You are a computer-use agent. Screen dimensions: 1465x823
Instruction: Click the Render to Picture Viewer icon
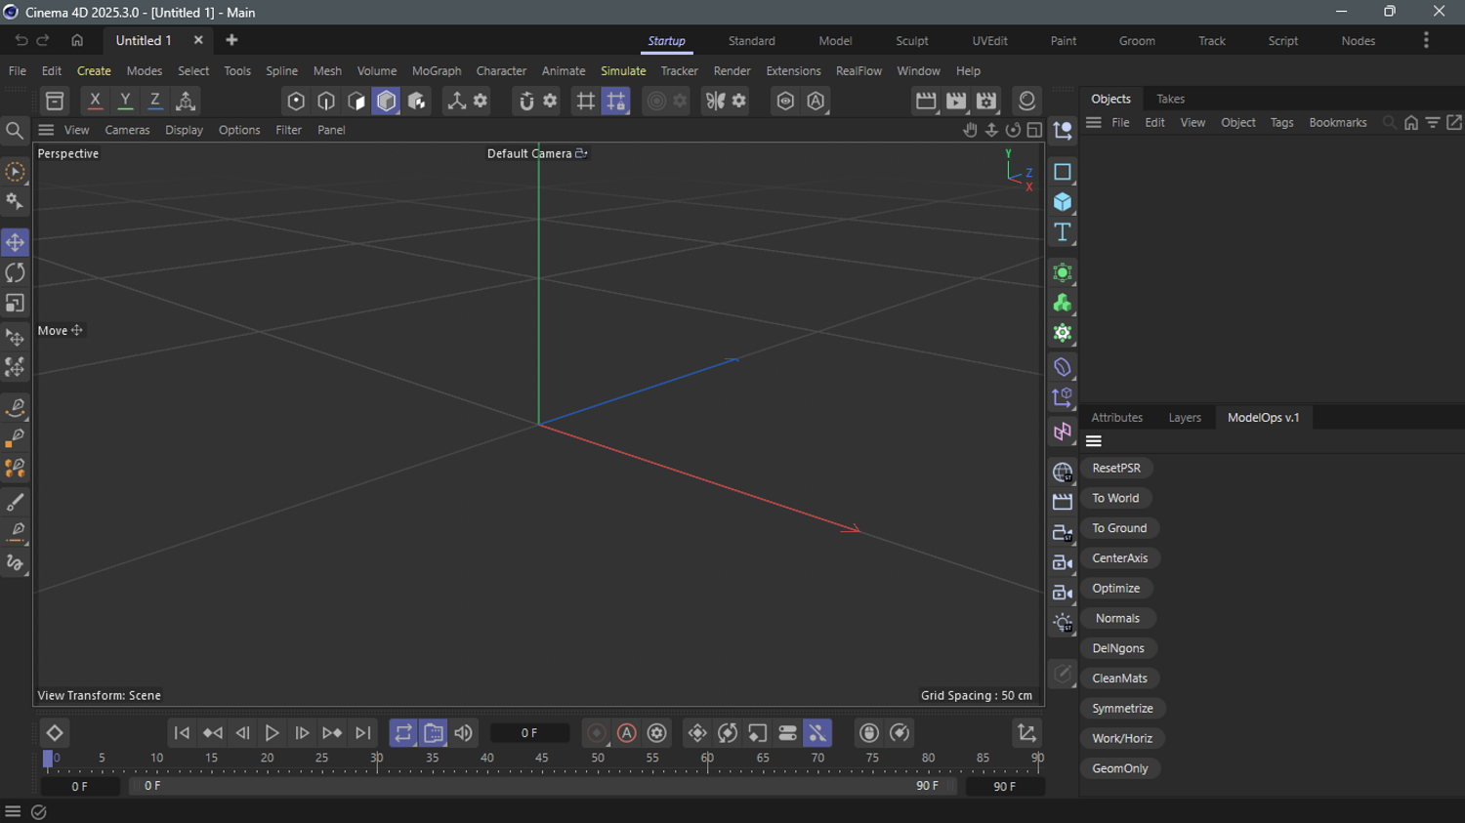click(x=956, y=101)
